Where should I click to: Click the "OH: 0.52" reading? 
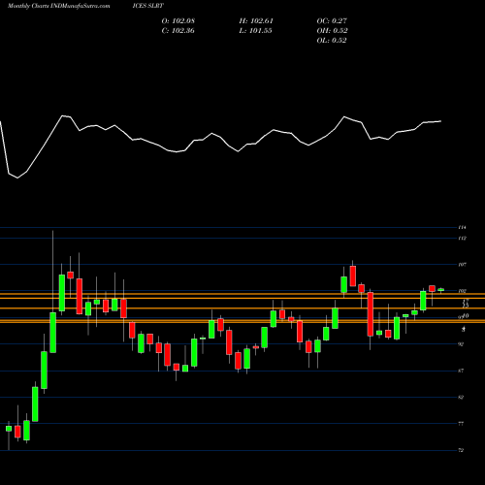(332, 31)
